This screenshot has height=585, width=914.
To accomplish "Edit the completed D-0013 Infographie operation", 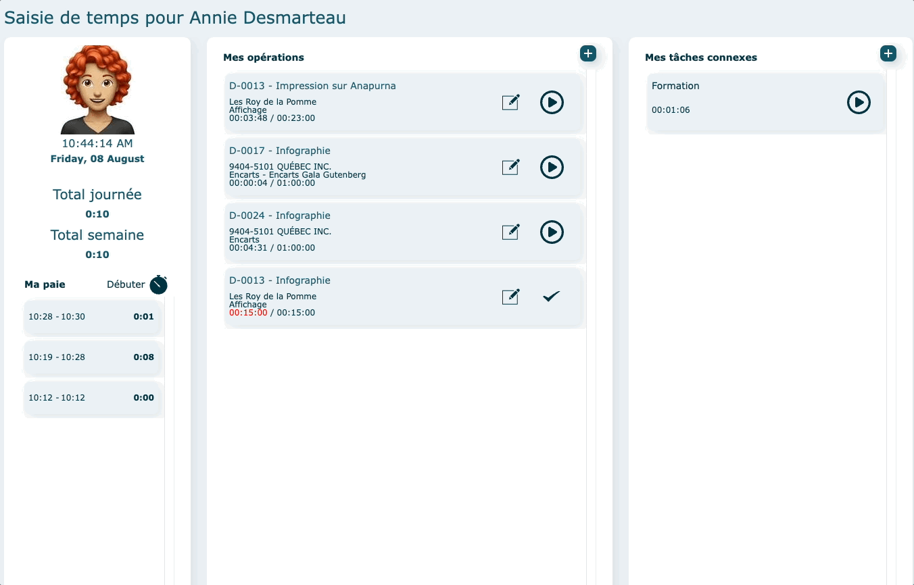I will 510,297.
